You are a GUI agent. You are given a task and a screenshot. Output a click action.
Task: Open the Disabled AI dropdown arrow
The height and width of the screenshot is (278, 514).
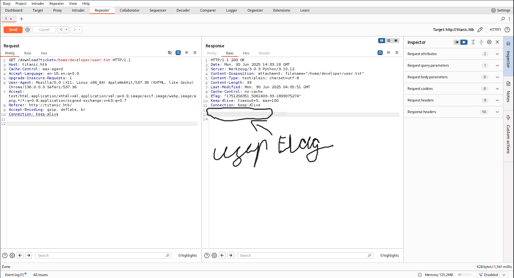click(504, 275)
